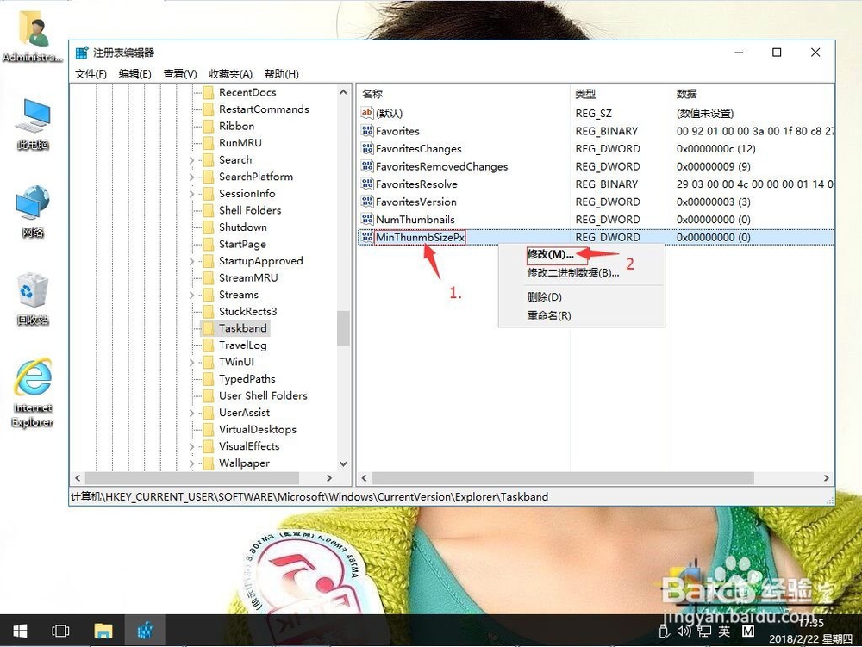Expand the Streams tree node

point(192,295)
